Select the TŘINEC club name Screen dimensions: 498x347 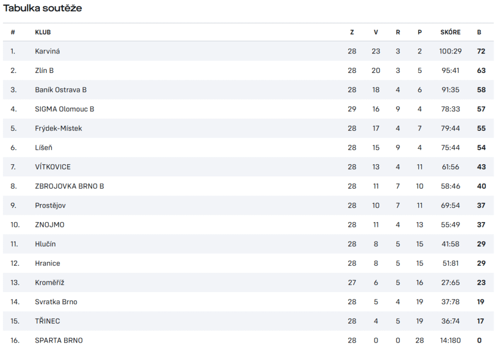[x=47, y=321]
